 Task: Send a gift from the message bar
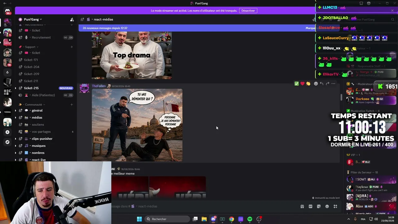tap(302, 206)
